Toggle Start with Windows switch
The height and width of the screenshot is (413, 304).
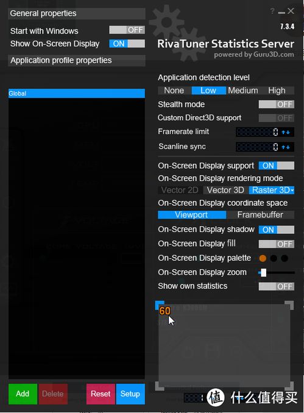[127, 30]
